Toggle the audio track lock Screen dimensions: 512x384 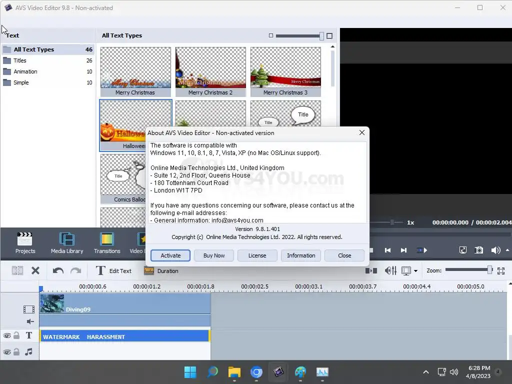(x=16, y=351)
